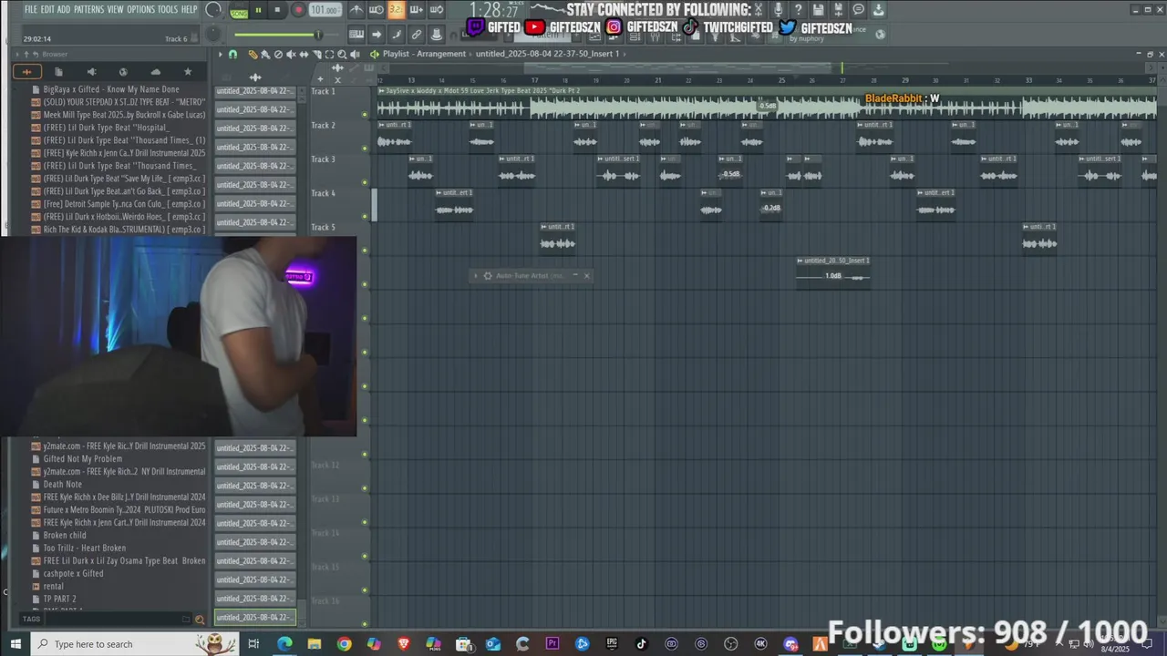Toggle the metronome icon
Screen dimensions: 1167x656
pos(356,10)
